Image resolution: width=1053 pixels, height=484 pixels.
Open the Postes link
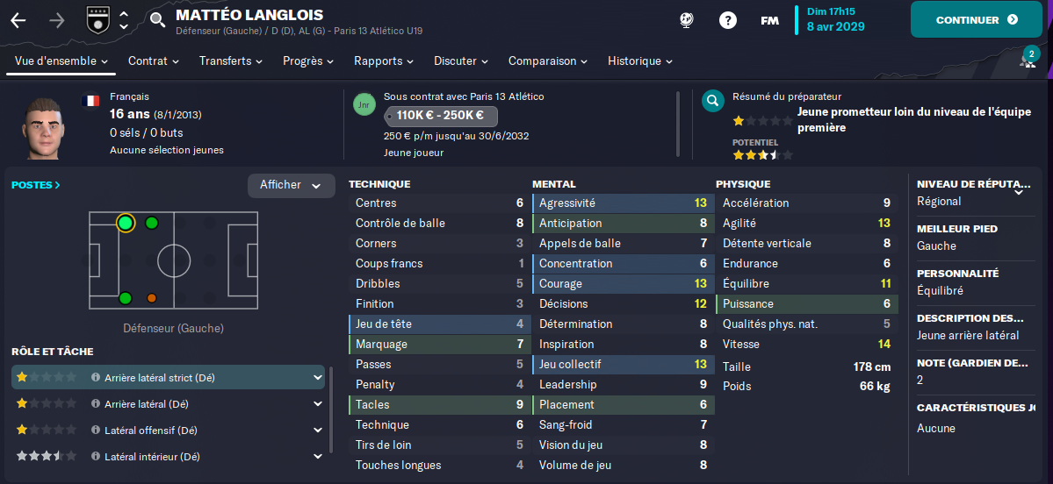pyautogui.click(x=36, y=185)
